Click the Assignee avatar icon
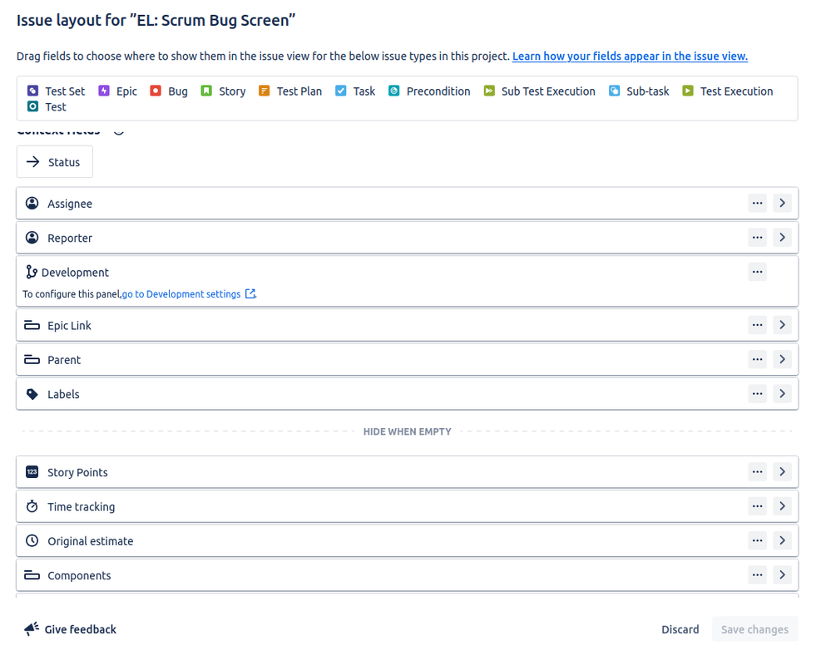 point(31,203)
